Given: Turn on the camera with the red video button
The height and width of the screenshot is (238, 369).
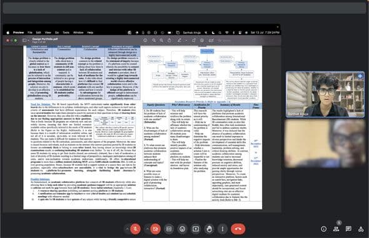Looking at the screenshot, I should click(x=155, y=229).
